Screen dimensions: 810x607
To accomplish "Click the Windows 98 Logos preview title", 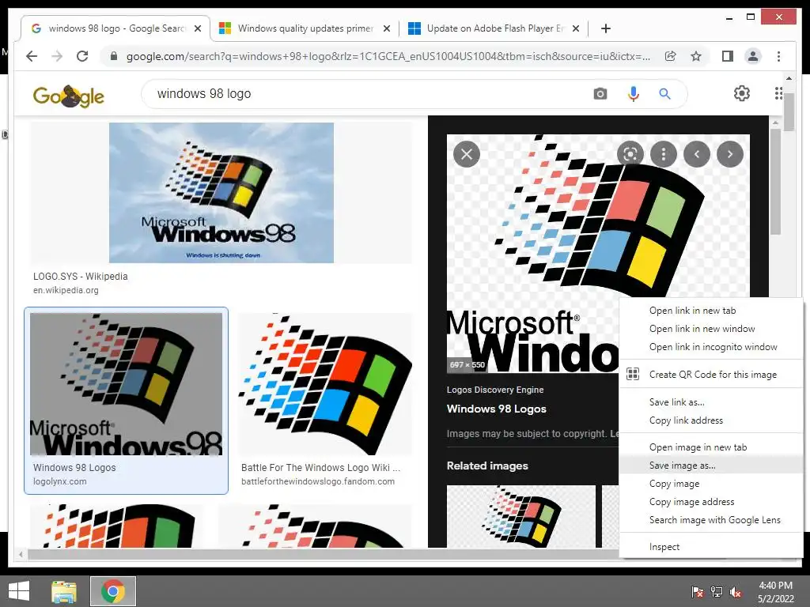I will pos(497,409).
